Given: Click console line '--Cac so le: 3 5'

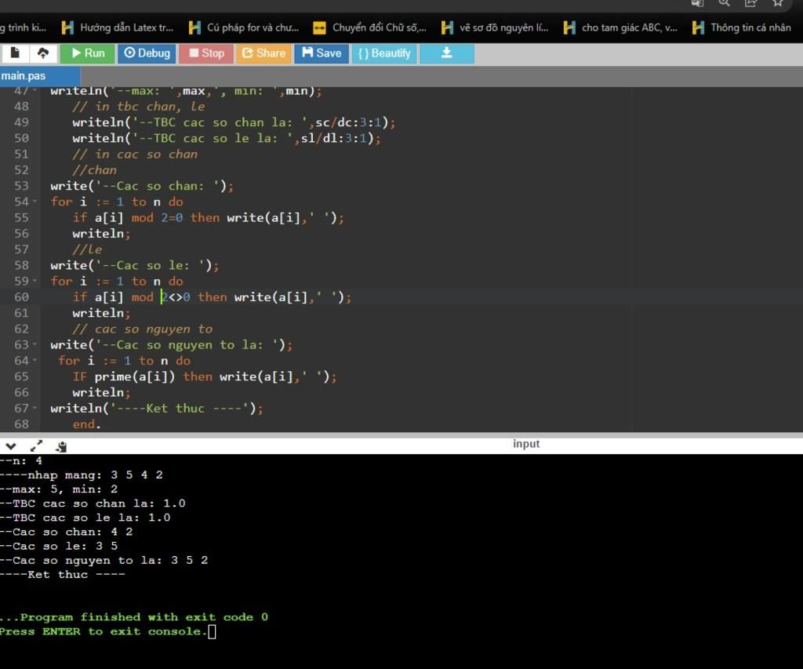Looking at the screenshot, I should click(x=59, y=546).
